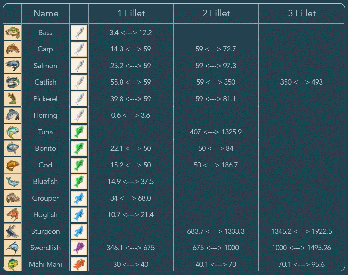Click the orange fillet icon beside Mahi Mahi
Viewport: 348px width, 275px height.
79,264
